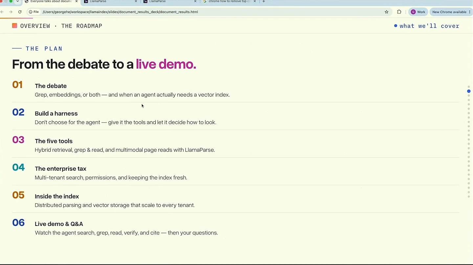Viewport: 473px width, 265px height.
Task: Click the 'Hybrid retrieval, grep & read' description
Action: [125, 150]
